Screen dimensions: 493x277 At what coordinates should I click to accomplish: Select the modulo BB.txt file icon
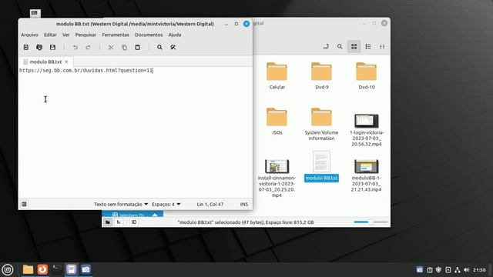coord(321,166)
